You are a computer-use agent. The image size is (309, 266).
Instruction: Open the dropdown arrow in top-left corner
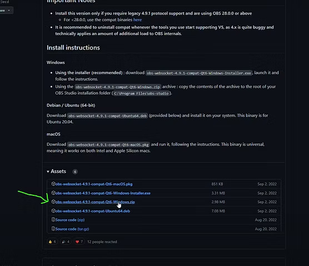tap(9, 11)
